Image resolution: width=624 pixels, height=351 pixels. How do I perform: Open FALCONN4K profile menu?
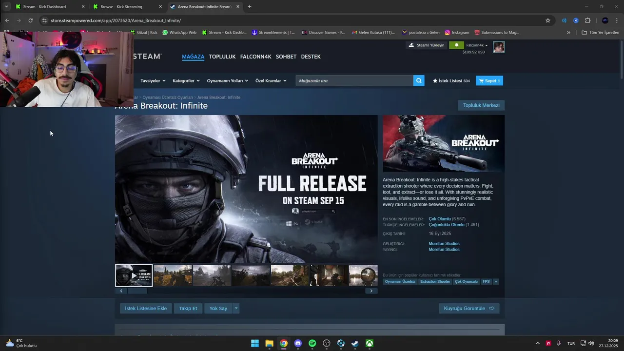255,57
